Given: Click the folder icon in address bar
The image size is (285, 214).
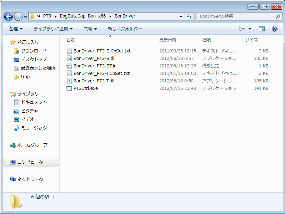Looking at the screenshot, I should point(32,16).
